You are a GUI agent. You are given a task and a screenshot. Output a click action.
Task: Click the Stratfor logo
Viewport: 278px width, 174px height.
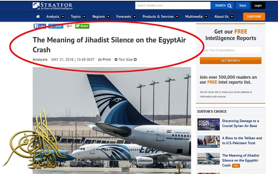(53, 6)
